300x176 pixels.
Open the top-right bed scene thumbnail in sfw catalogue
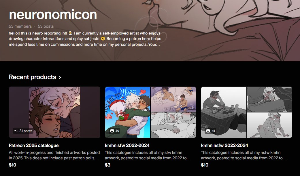173,99
